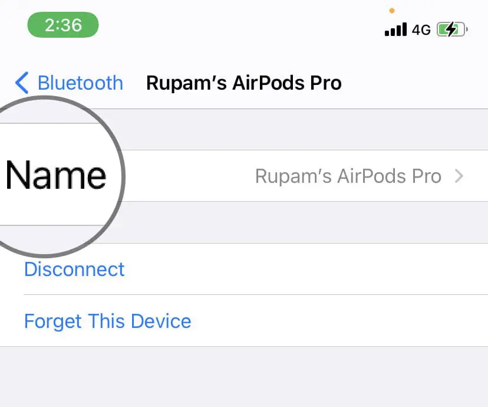Tap empty space in Forget This Device row

coord(339,321)
